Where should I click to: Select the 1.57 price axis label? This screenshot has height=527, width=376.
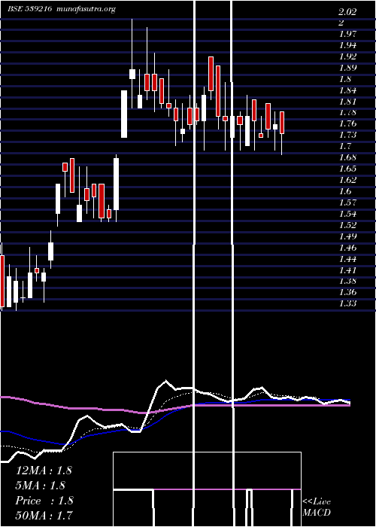click(347, 203)
